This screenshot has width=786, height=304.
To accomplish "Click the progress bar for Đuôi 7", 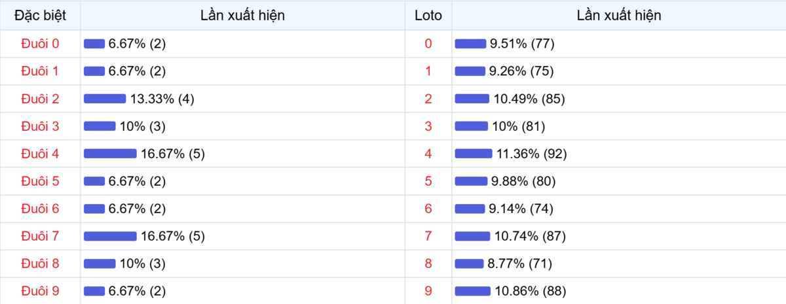I will 110,236.
